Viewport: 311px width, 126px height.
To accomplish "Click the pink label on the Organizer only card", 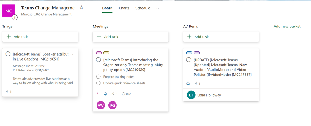I will (x=99, y=53).
